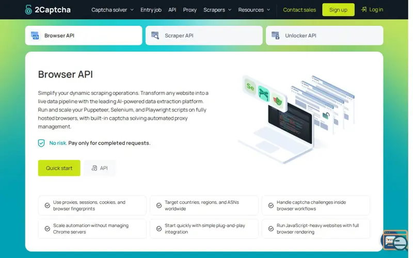413x258 pixels.
Task: Click the Selenium icon in the illustration
Action: [x=250, y=86]
